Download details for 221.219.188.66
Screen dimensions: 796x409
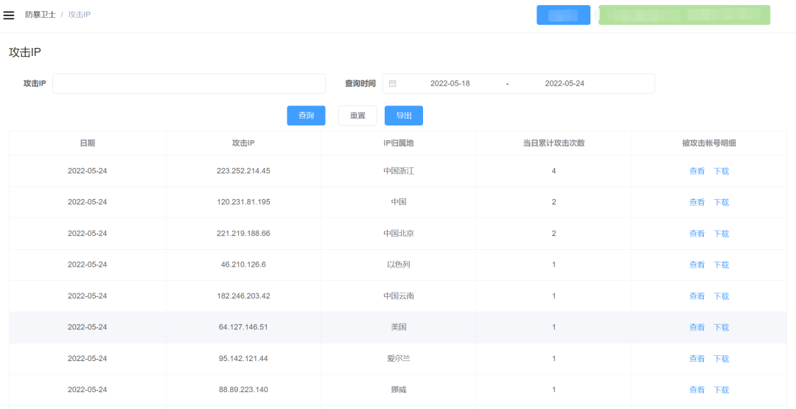pyautogui.click(x=722, y=234)
